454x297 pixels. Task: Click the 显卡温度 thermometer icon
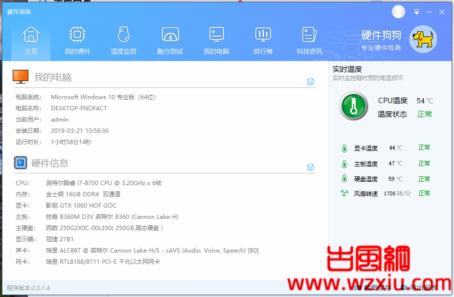click(x=344, y=148)
